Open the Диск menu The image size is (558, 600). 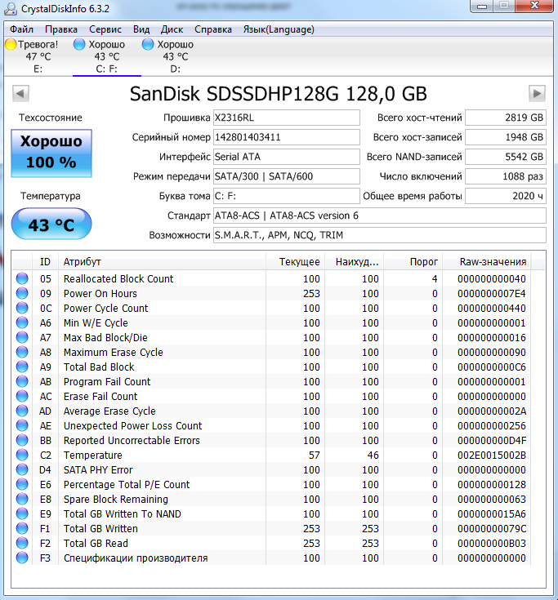click(x=172, y=29)
